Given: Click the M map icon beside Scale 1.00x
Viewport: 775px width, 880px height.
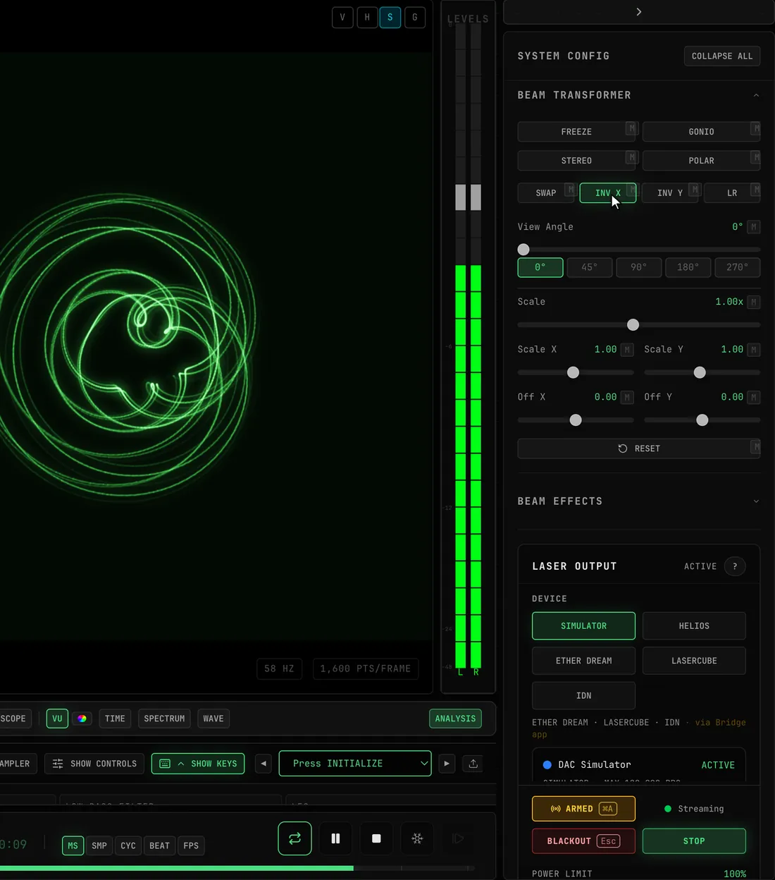Looking at the screenshot, I should click(x=754, y=302).
